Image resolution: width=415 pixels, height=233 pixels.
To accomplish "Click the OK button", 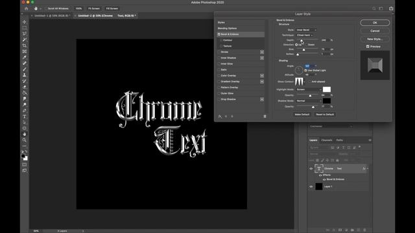I will (375, 23).
